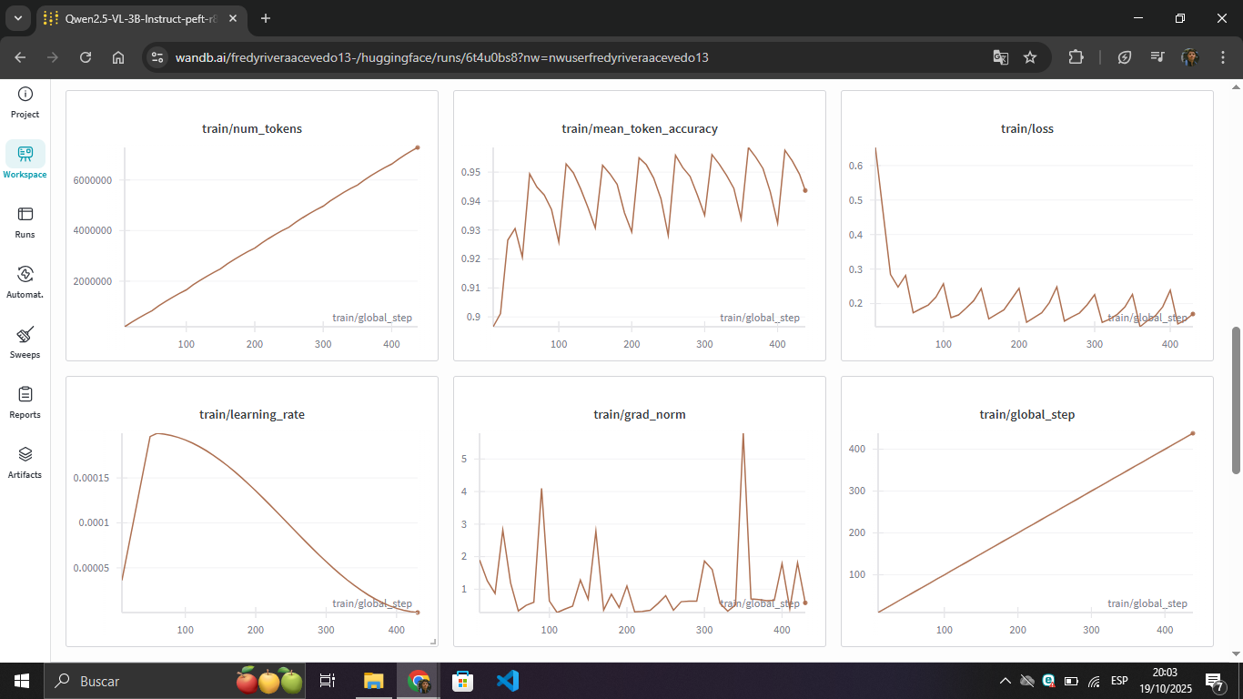Open the Project panel at top of sidebar
This screenshot has height=699, width=1243.
(25, 100)
